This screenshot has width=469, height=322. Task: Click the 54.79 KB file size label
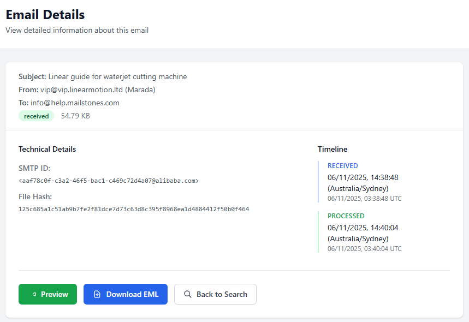click(75, 116)
